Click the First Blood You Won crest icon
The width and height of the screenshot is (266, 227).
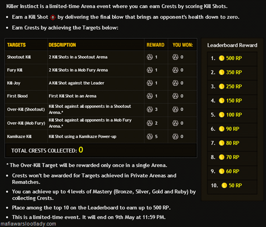pos(175,96)
